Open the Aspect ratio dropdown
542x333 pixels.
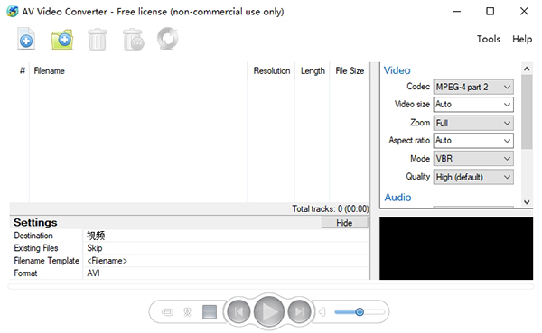point(473,141)
